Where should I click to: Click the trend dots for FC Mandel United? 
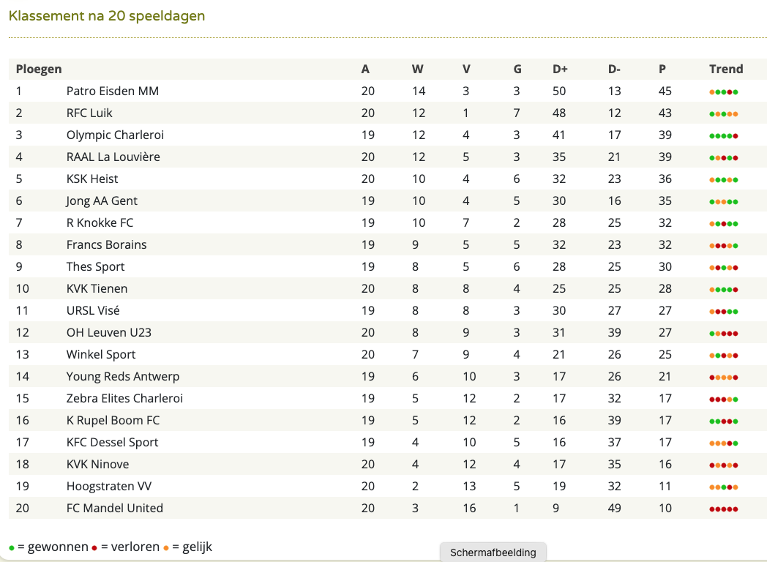[724, 509]
